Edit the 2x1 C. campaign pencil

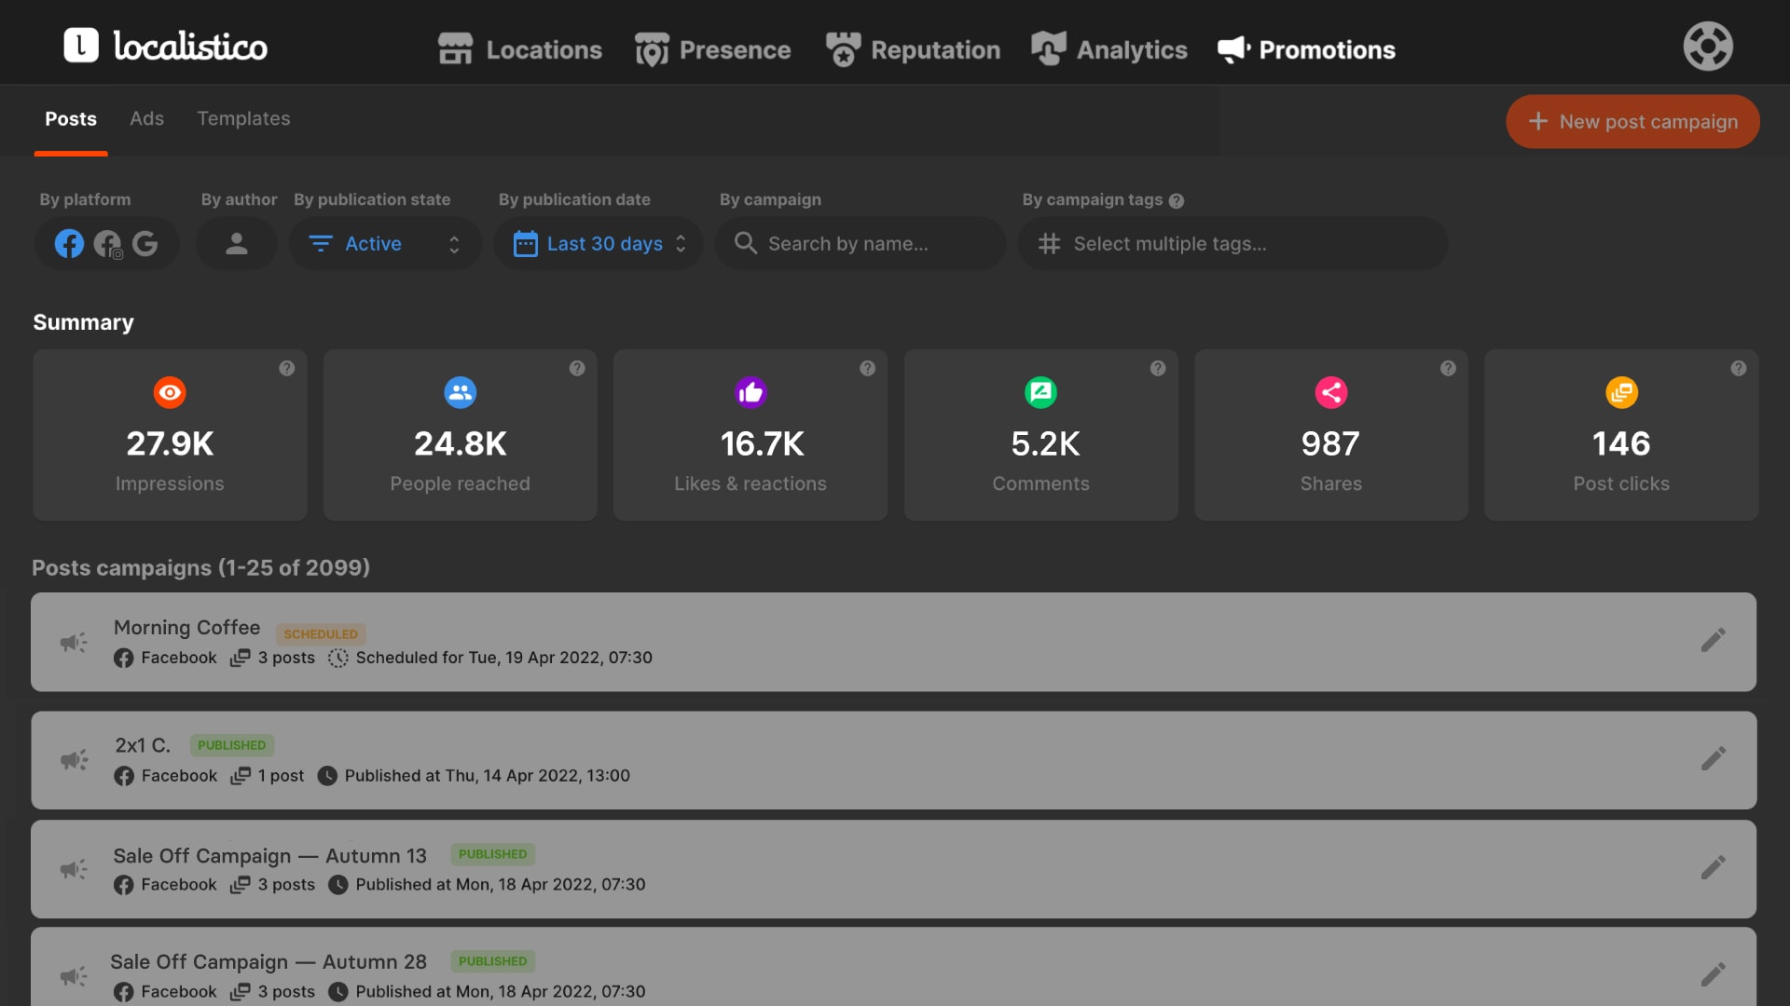click(x=1713, y=759)
